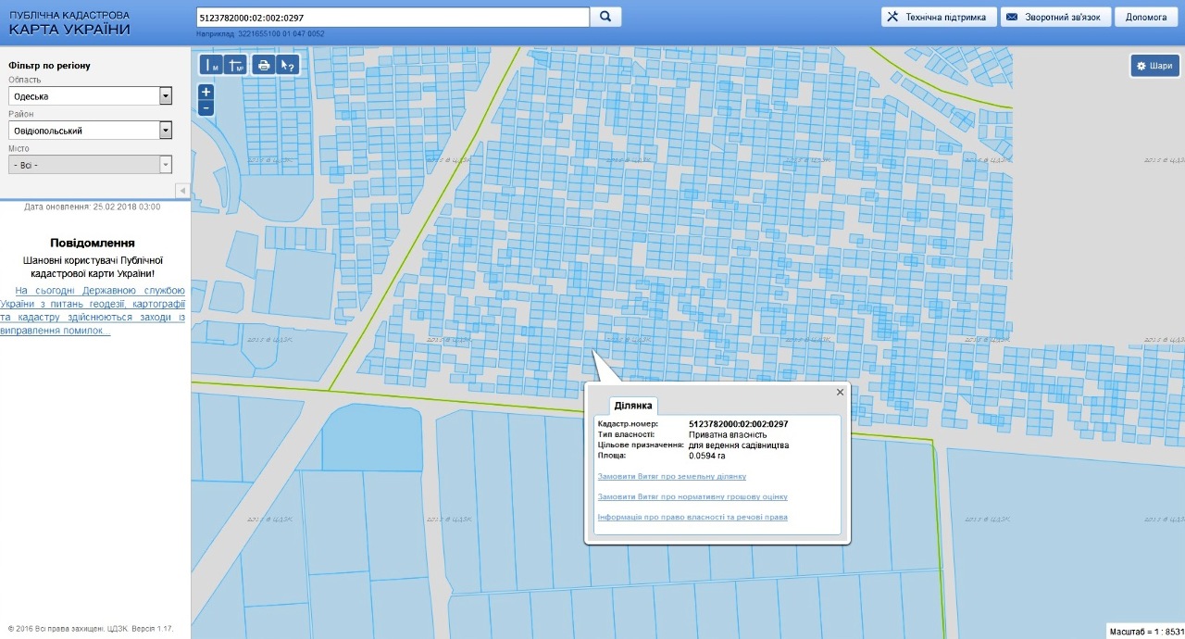This screenshot has width=1185, height=639.
Task: Click the Повідомлення heading
Action: (93, 243)
